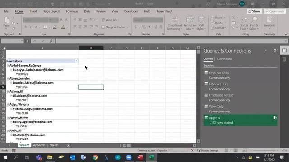Switch to Connections tab in pane
The height and width of the screenshot is (162, 289).
[224, 59]
